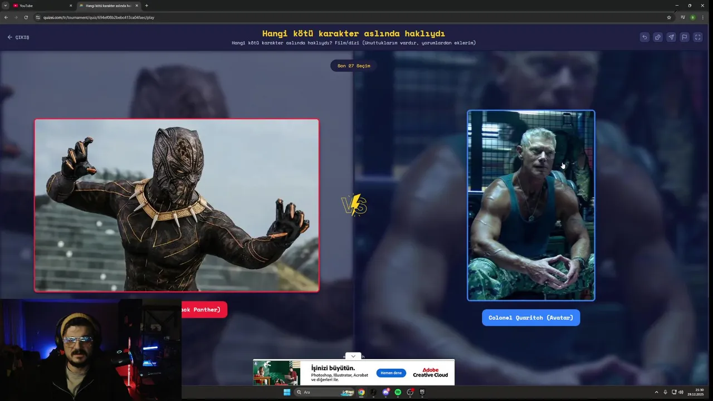Open Discord from the taskbar
This screenshot has height=401, width=713.
[x=386, y=392]
